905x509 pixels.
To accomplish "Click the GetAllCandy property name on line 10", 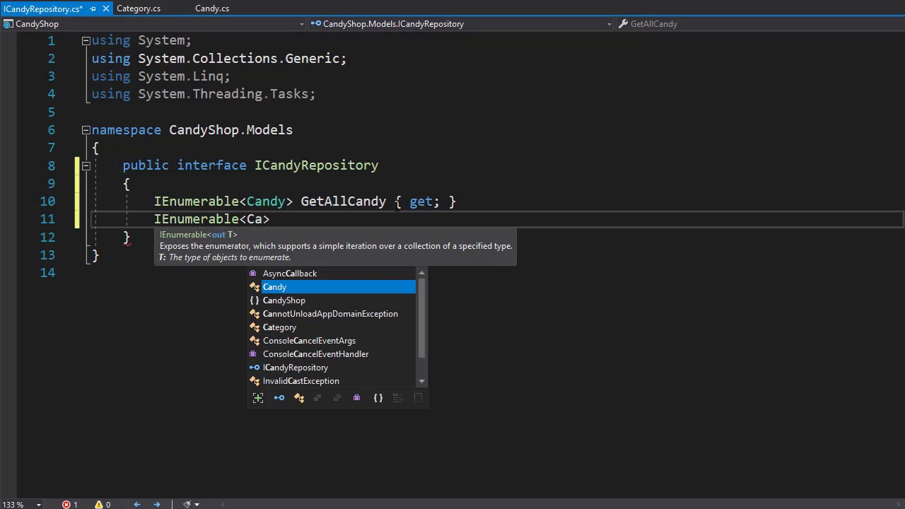I will 344,201.
